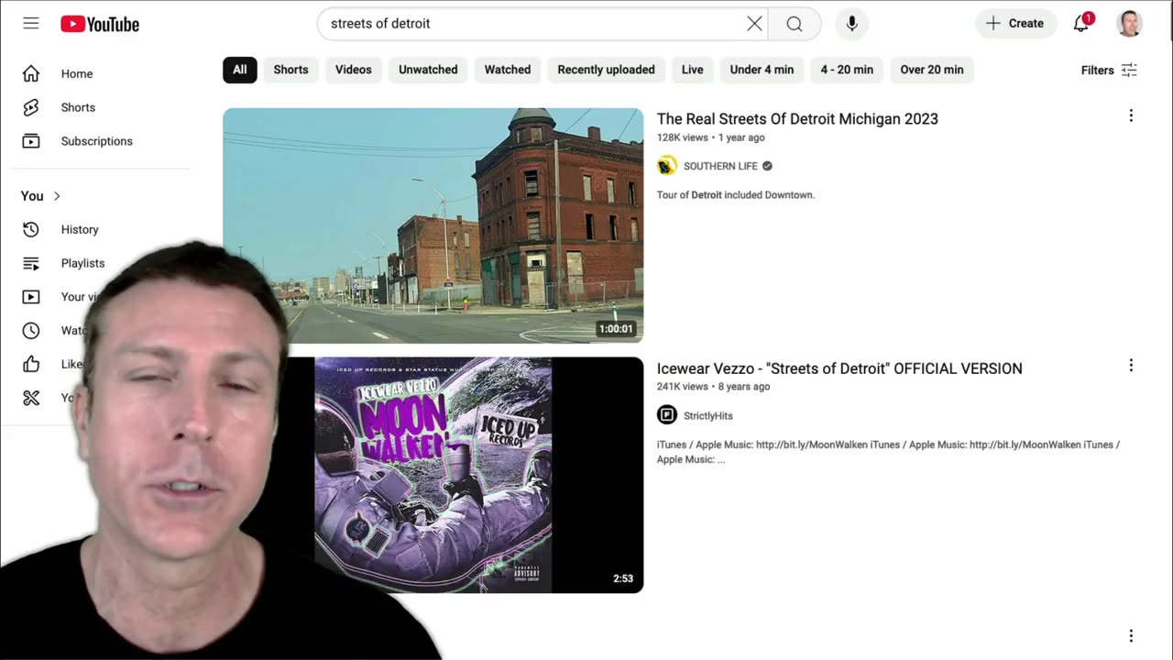Click the SOUTHERN LIFE channel avatar
The height and width of the screenshot is (660, 1173).
[x=667, y=166]
